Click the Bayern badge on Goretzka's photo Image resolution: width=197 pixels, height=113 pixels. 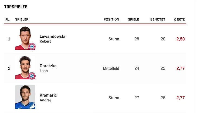[32, 76]
